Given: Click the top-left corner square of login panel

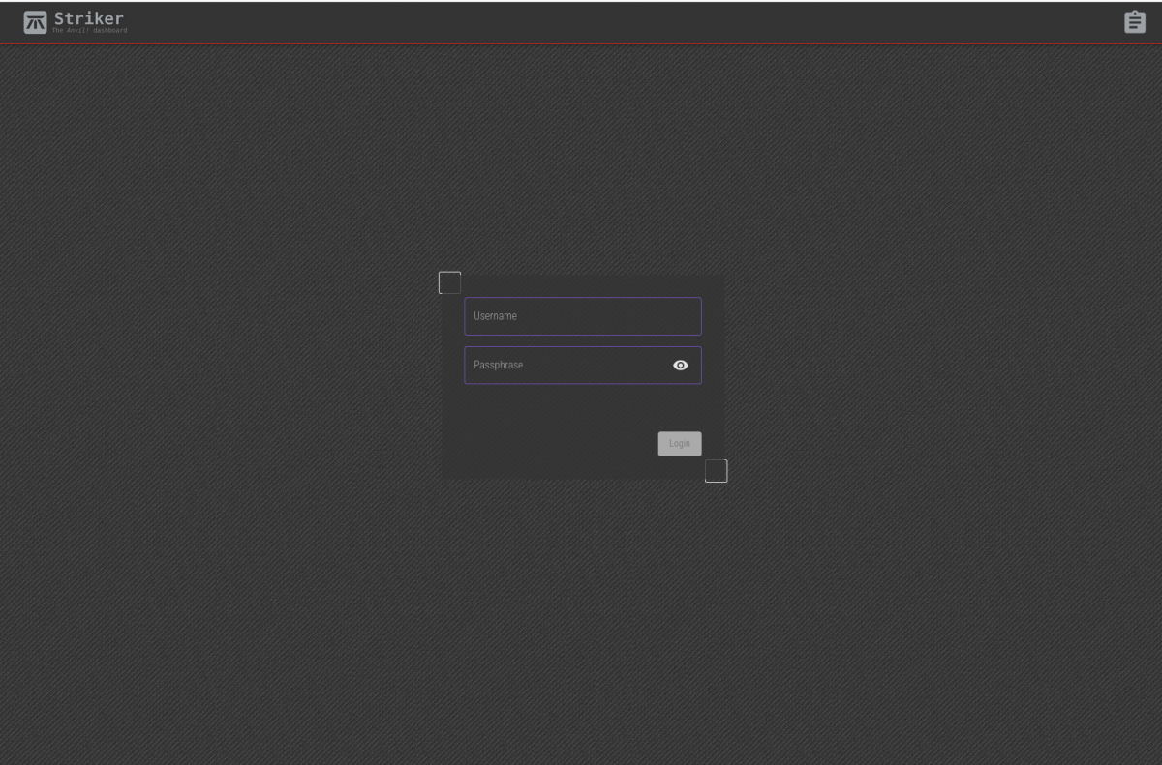Looking at the screenshot, I should [x=449, y=282].
